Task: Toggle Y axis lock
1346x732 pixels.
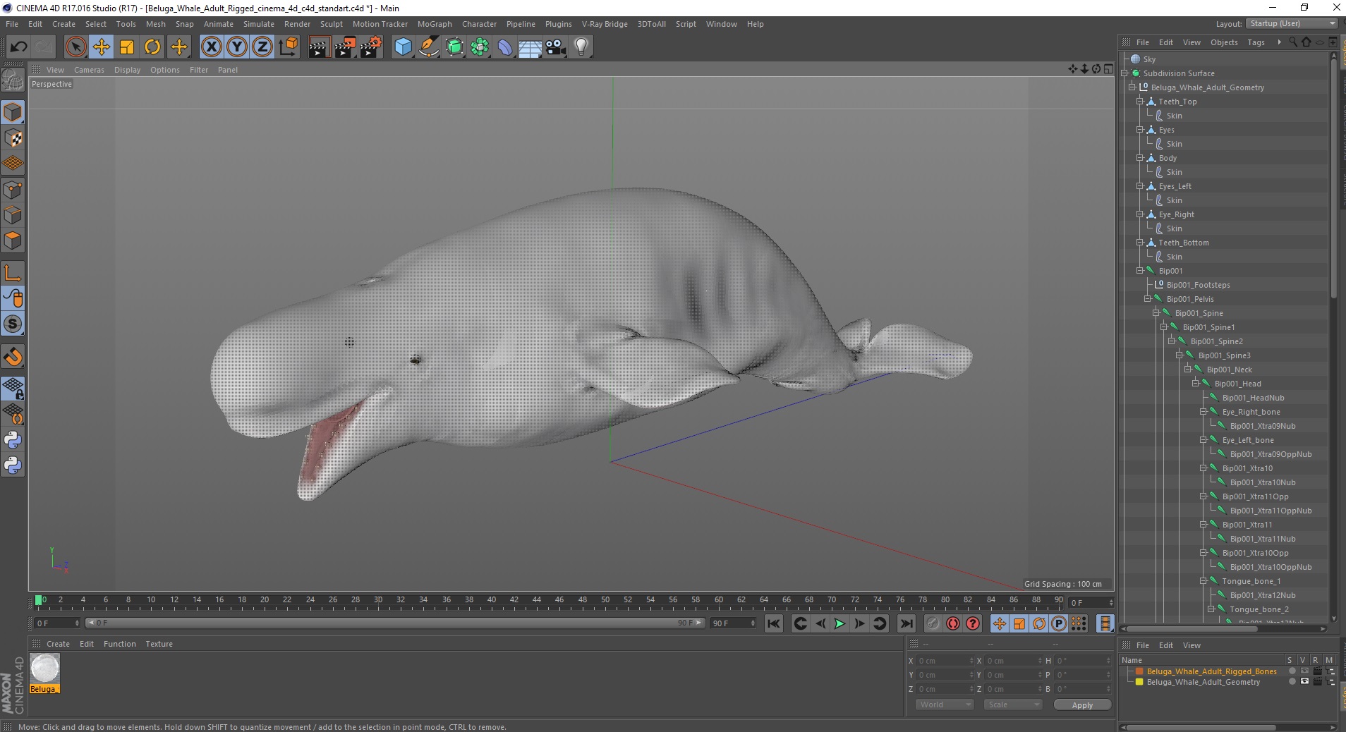Action: (x=237, y=47)
